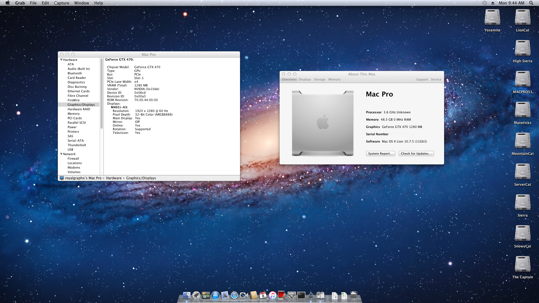Viewport: 539px width, 303px height.
Task: Click the Time Machine menu bar icon
Action: 485,3
